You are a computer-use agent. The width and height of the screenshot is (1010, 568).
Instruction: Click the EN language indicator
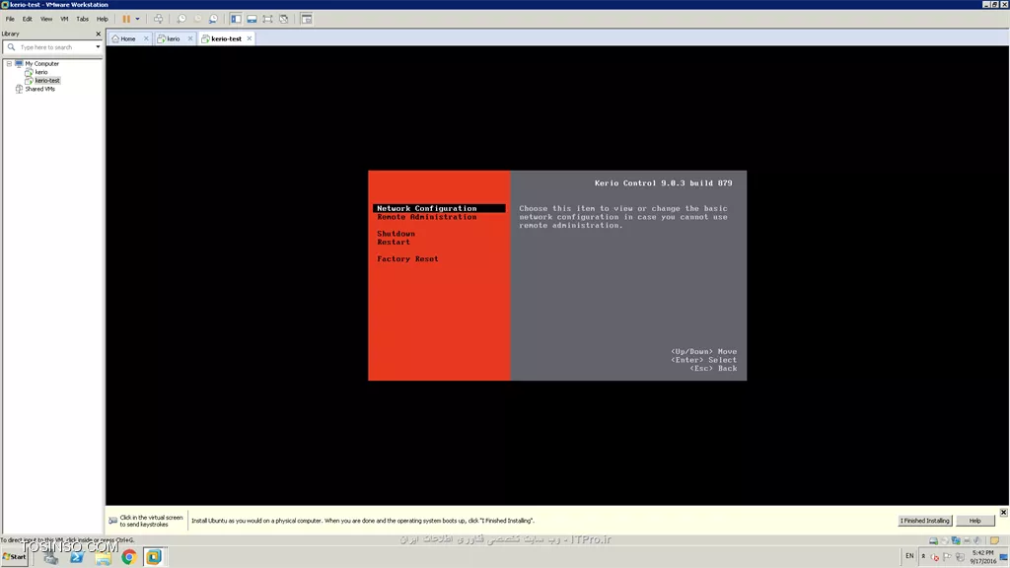(x=909, y=556)
